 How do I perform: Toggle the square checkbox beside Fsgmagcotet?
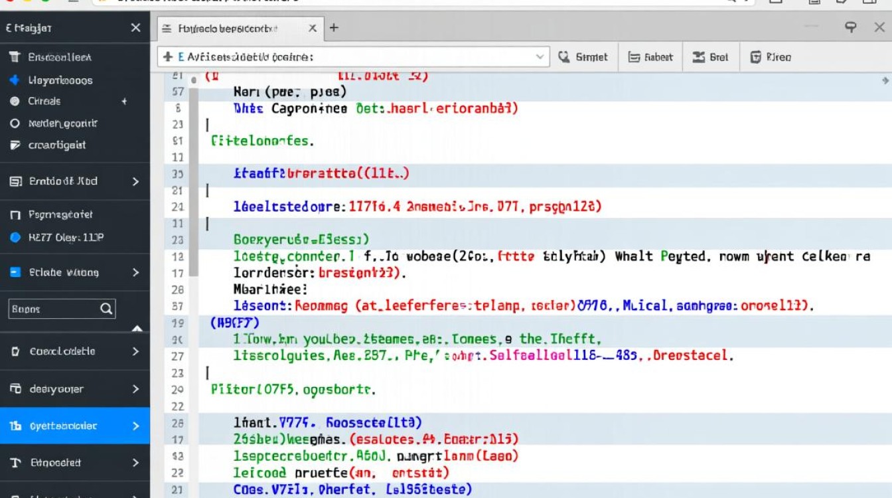click(15, 215)
